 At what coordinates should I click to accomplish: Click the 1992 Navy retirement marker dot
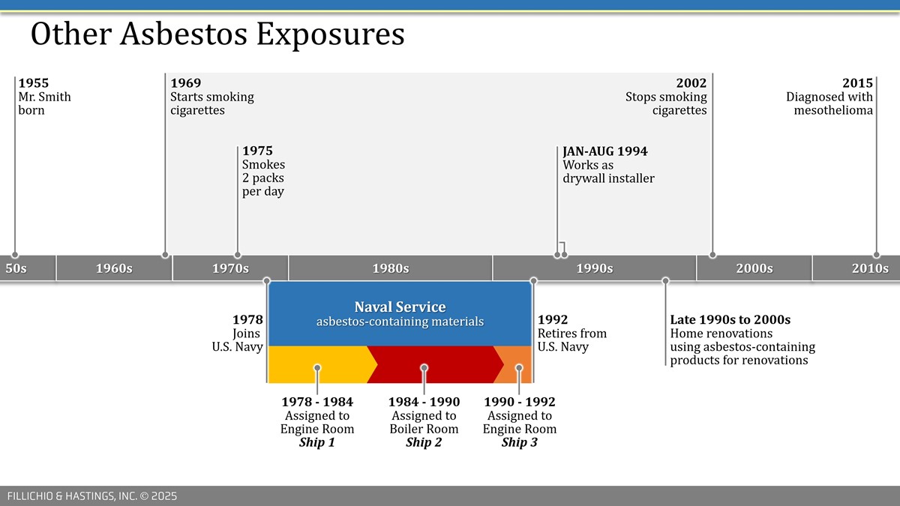pyautogui.click(x=533, y=281)
